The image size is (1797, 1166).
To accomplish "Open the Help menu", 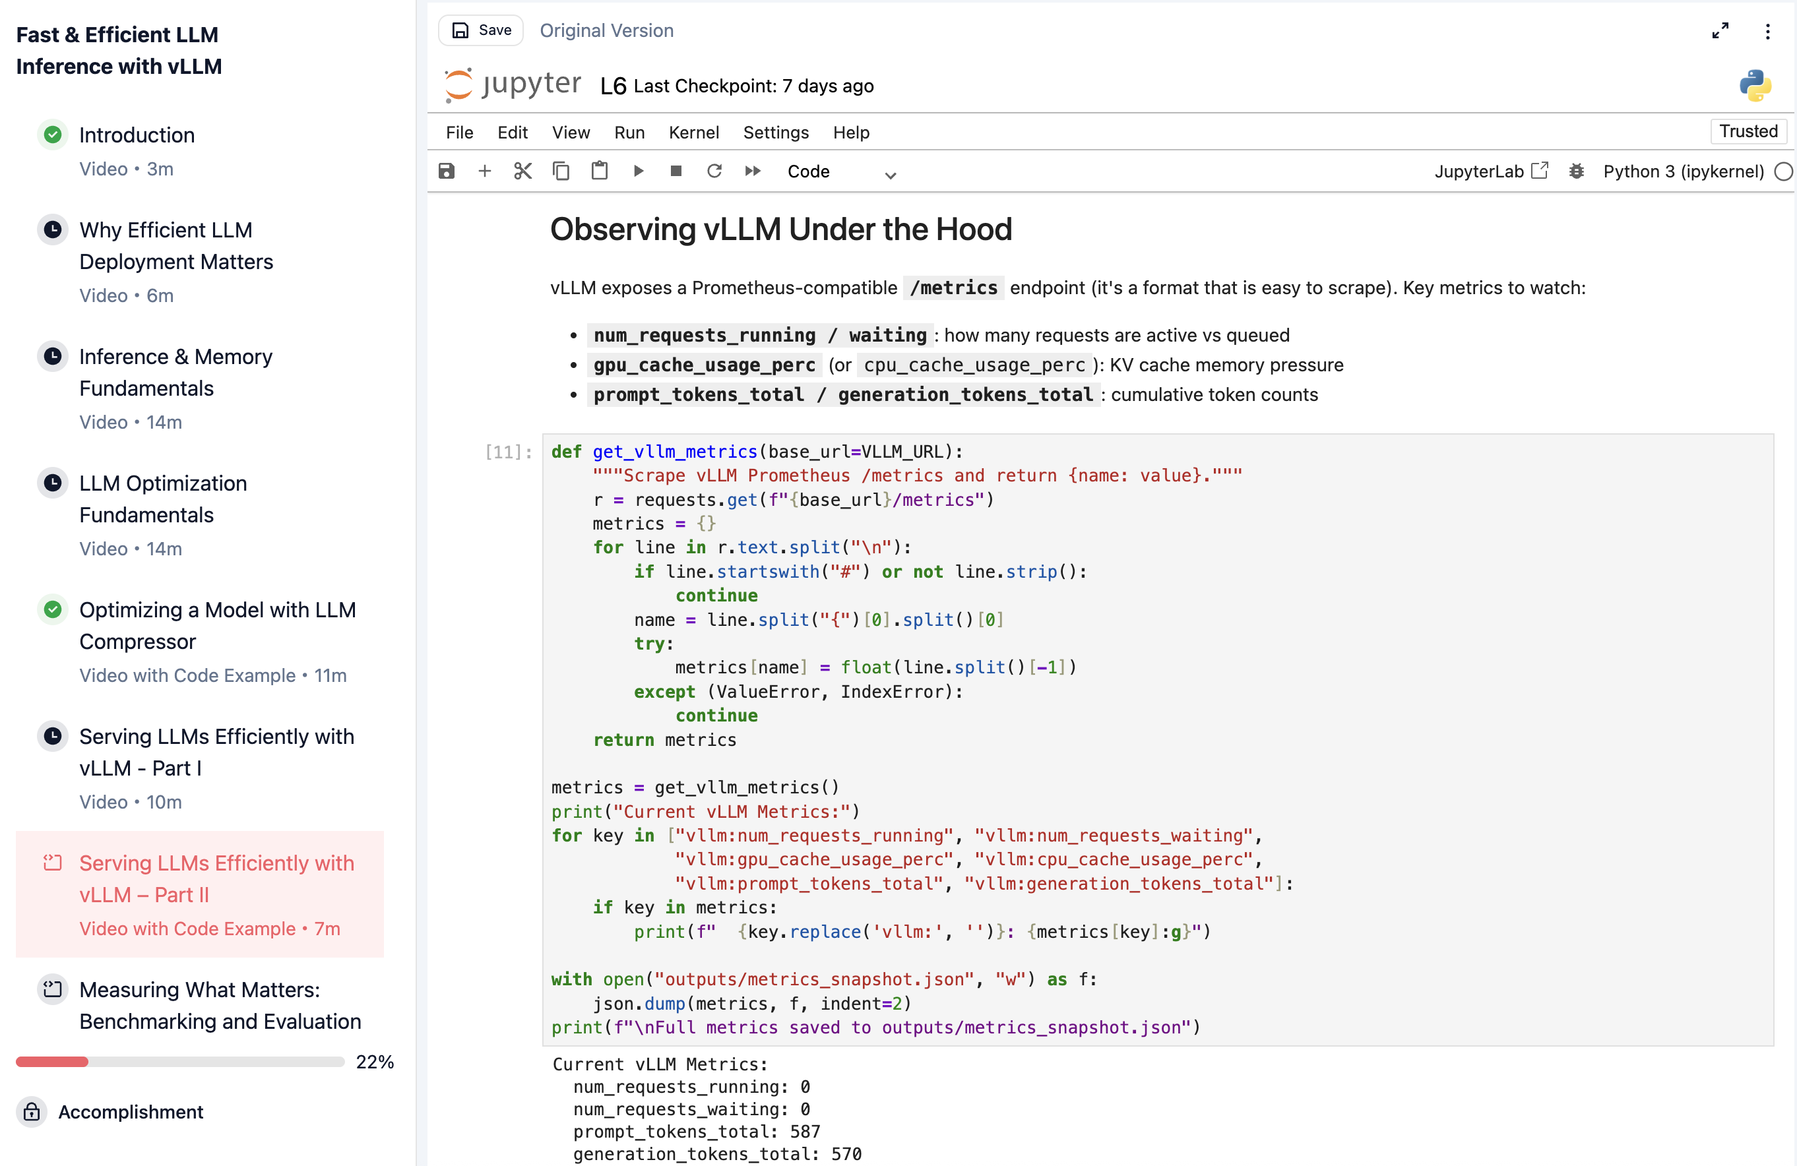I will click(851, 132).
